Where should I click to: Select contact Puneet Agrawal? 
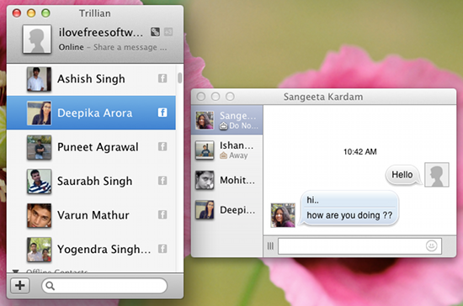coord(91,147)
